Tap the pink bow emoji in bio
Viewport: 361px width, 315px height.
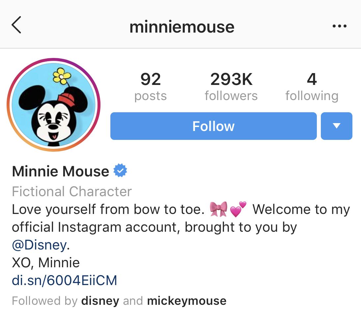(218, 210)
